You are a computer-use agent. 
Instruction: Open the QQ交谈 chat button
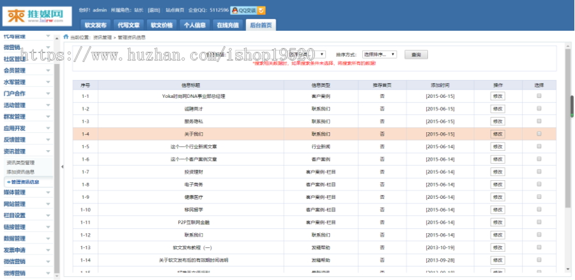click(248, 11)
